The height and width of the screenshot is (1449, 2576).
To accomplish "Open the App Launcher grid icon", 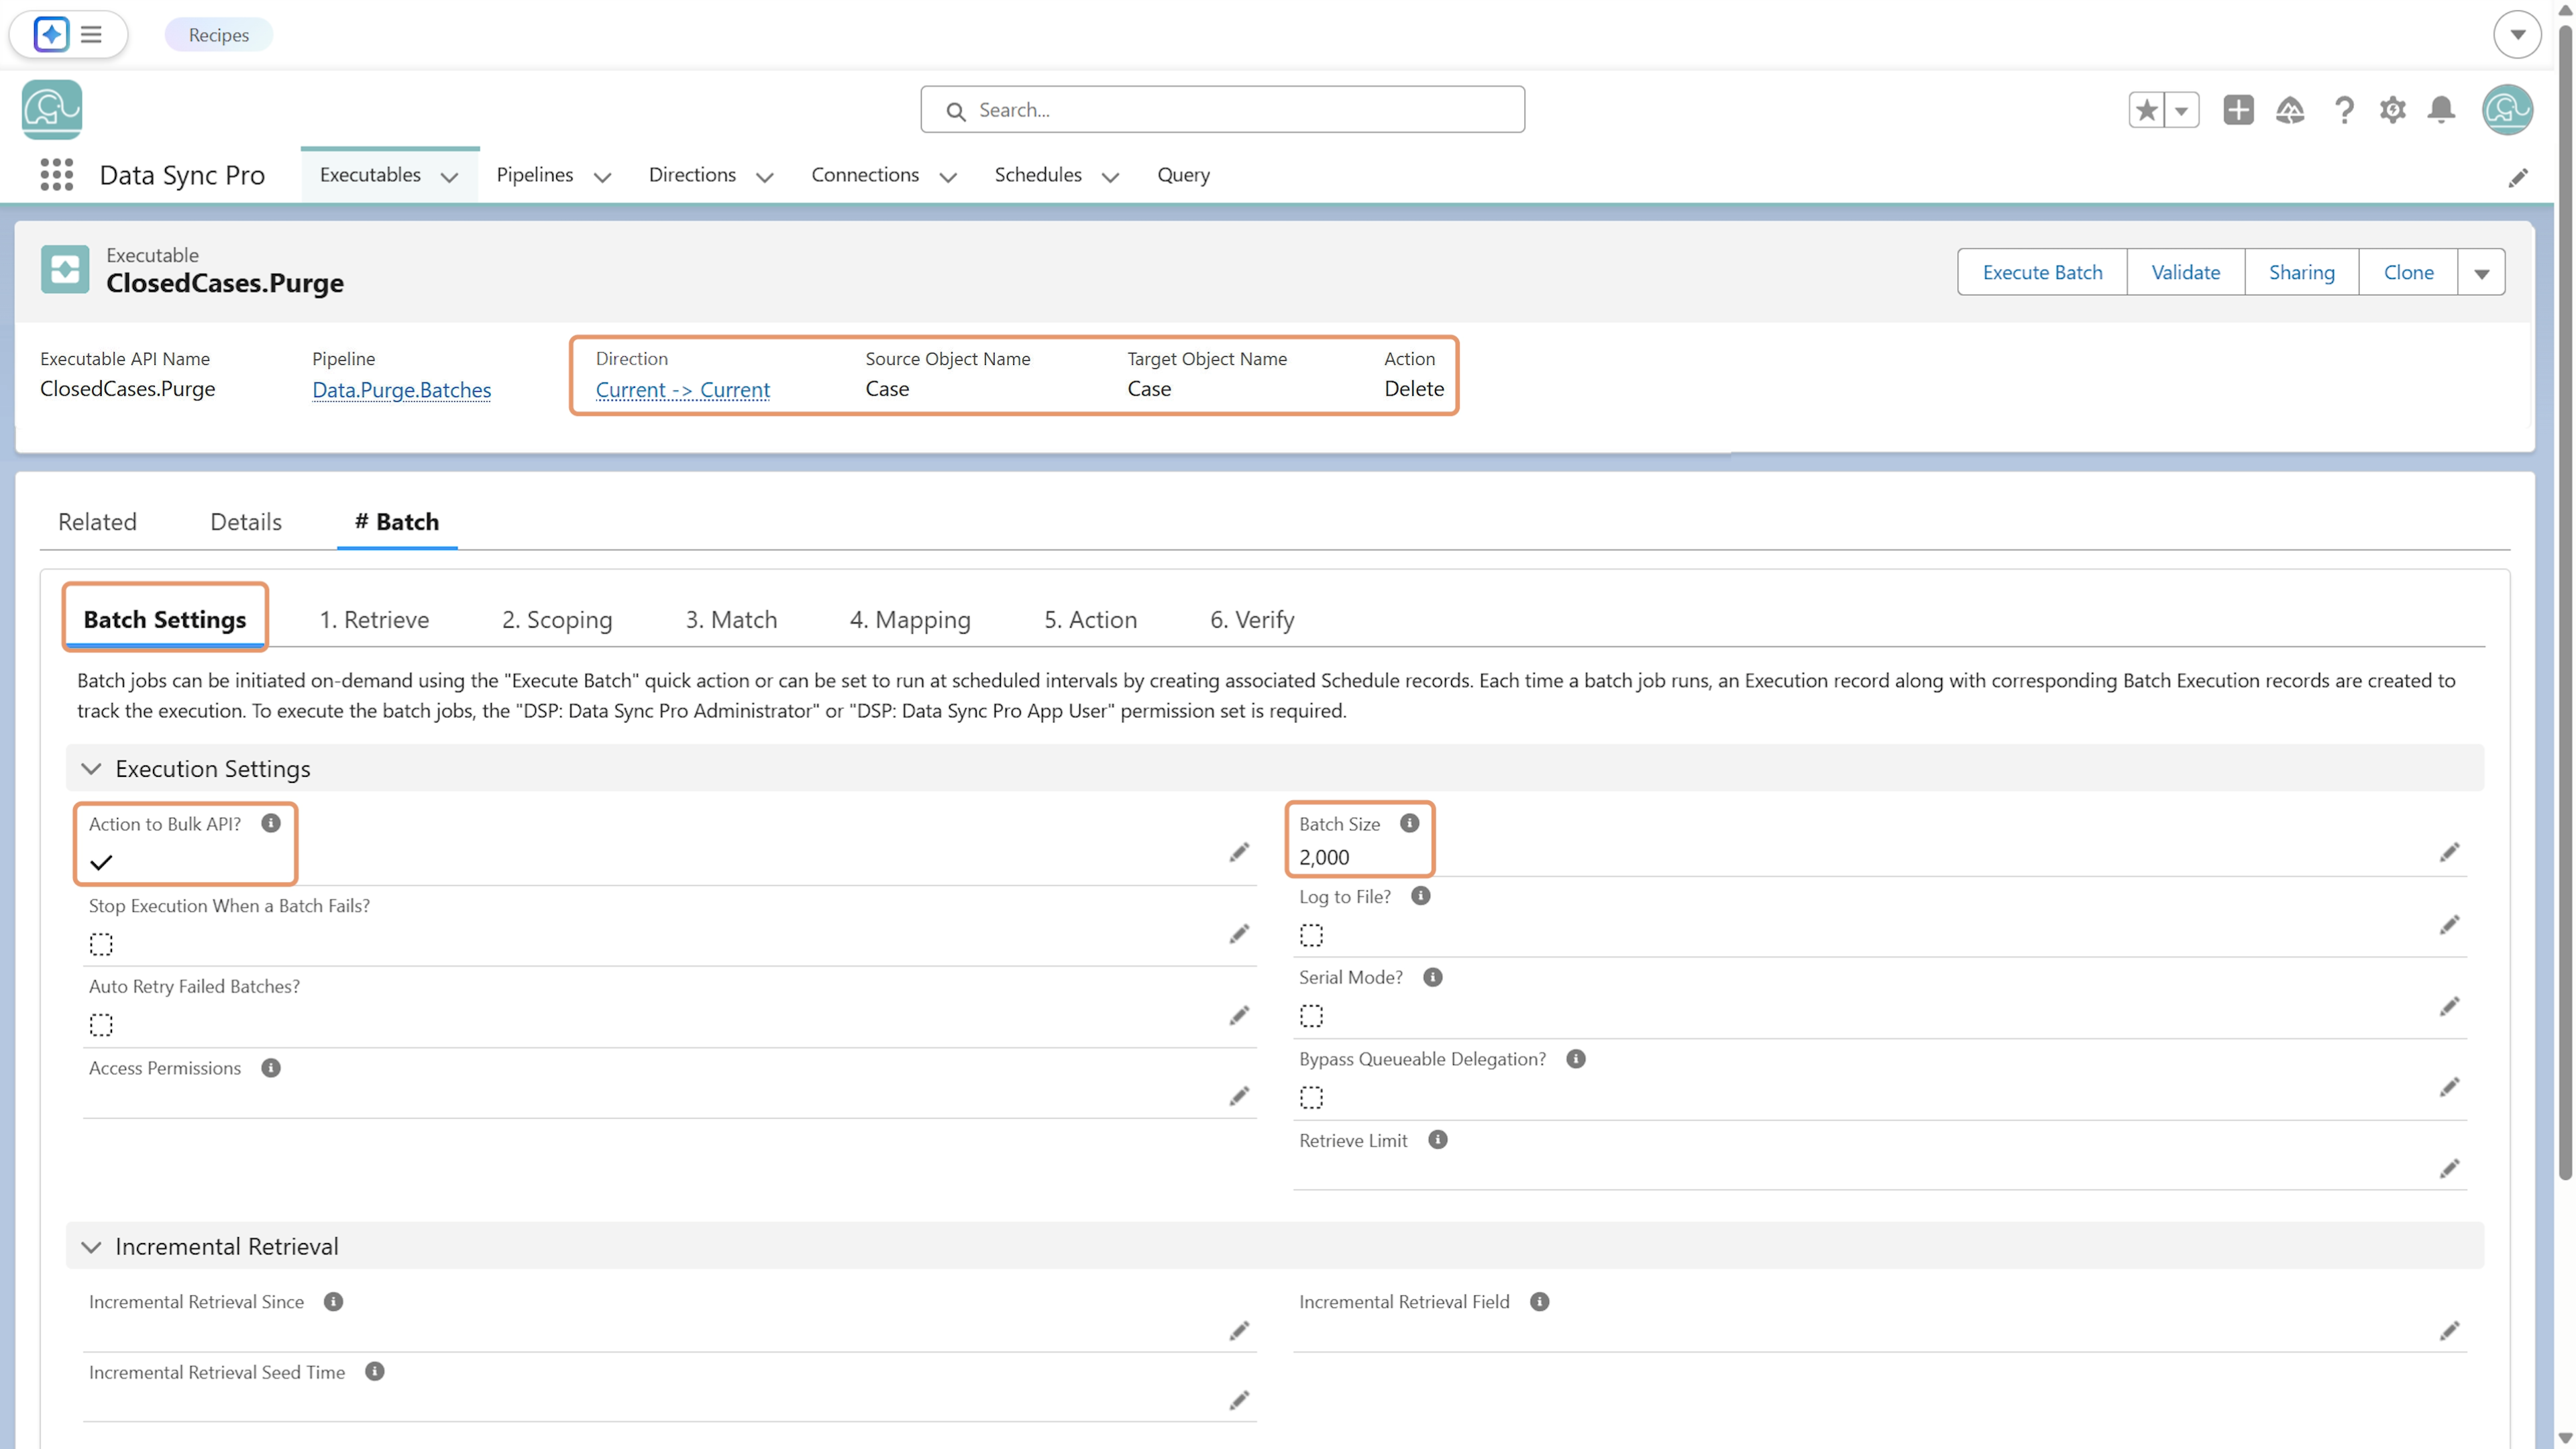I will point(57,174).
